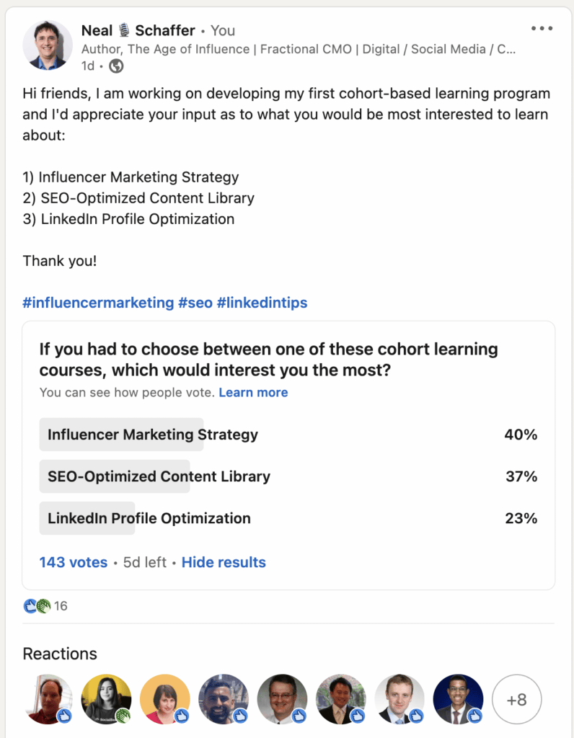This screenshot has height=738, width=574.
Task: Open the three-dot post options menu
Action: 541,27
